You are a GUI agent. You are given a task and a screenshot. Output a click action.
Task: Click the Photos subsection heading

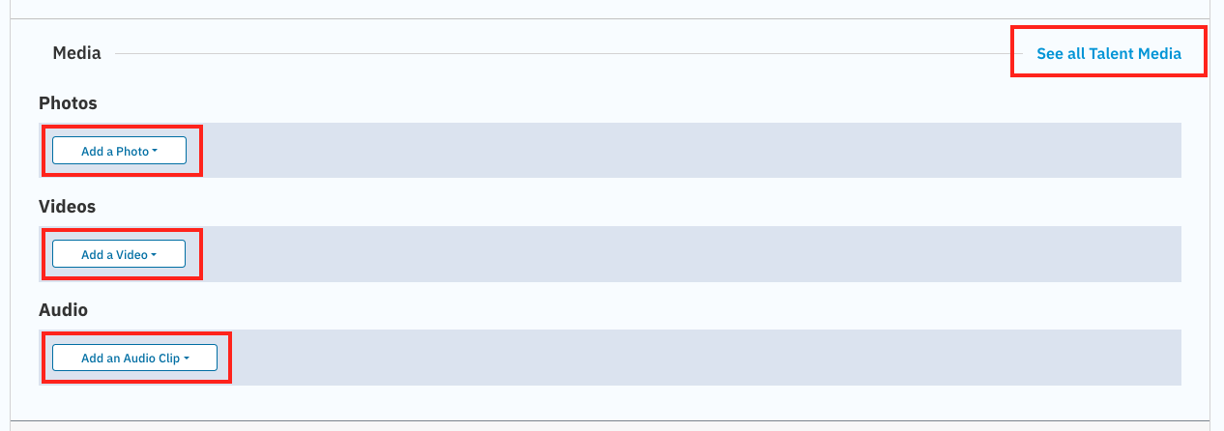pos(68,102)
